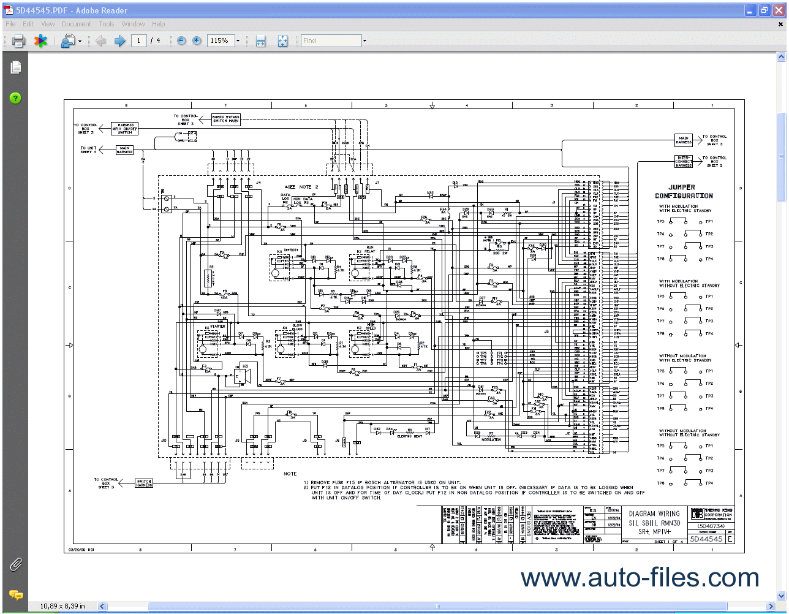Viewport: 789px width, 614px height.
Task: Select the Fit Width view icon
Action: 260,41
